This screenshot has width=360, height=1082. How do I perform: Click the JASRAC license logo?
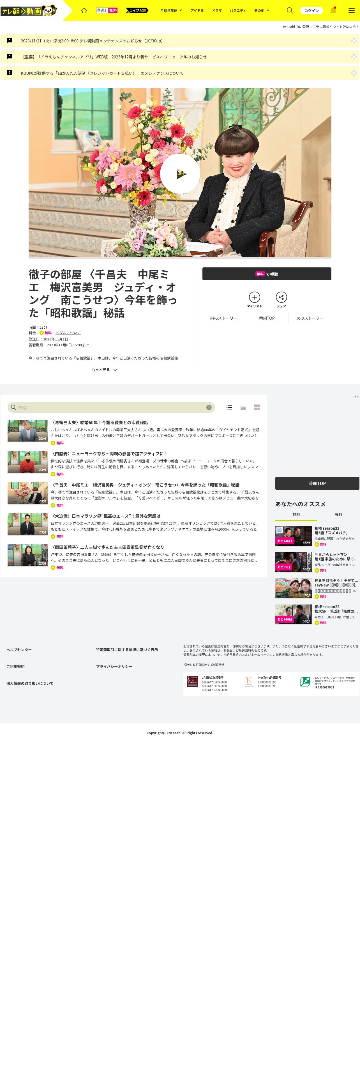pyautogui.click(x=192, y=681)
